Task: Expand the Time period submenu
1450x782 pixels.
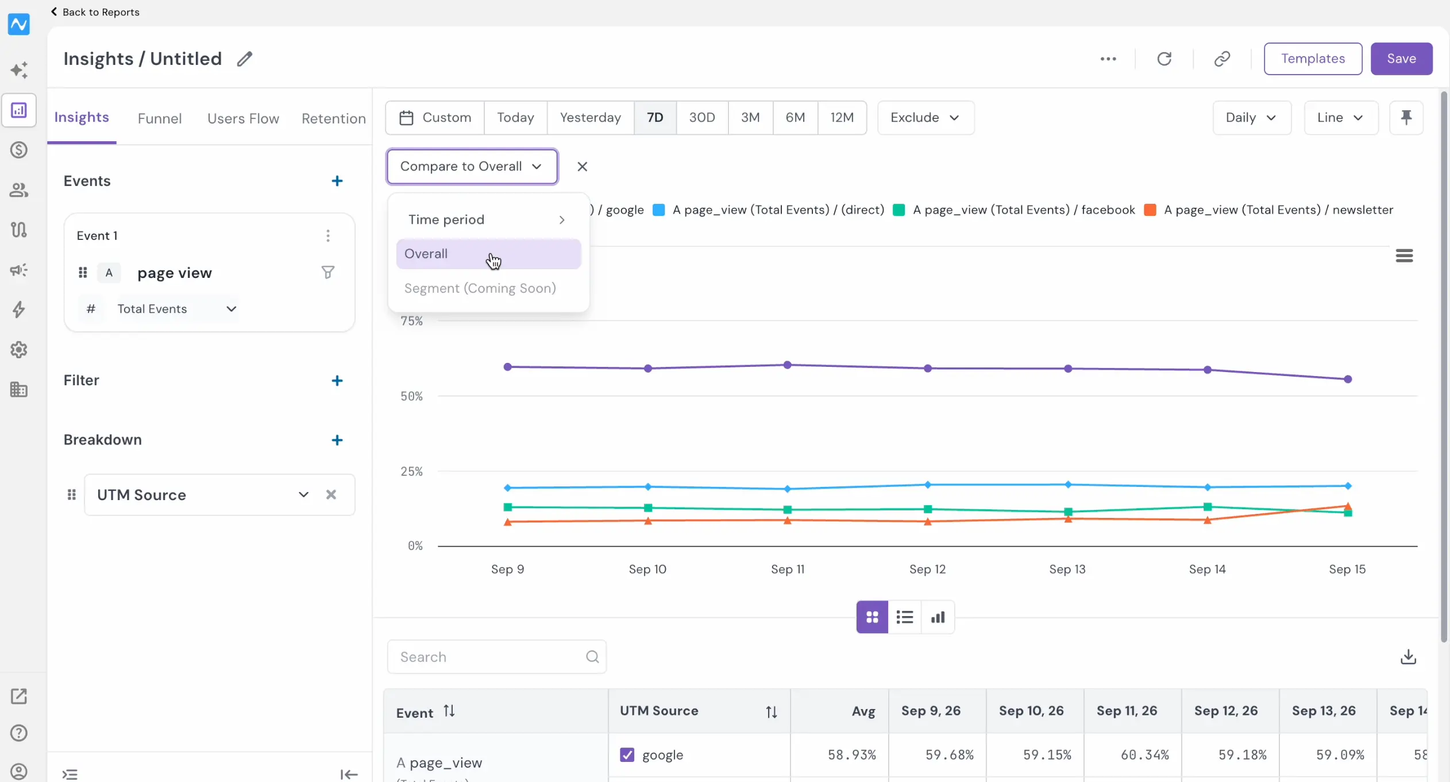Action: [x=488, y=220]
